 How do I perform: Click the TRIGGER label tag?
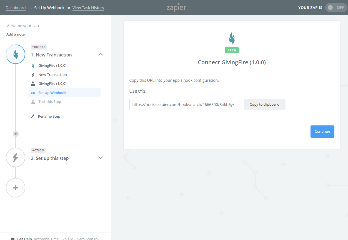click(x=39, y=47)
